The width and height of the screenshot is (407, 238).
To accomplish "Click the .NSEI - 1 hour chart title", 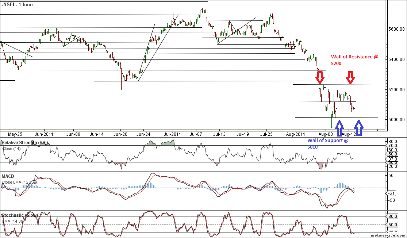I will click(x=17, y=5).
